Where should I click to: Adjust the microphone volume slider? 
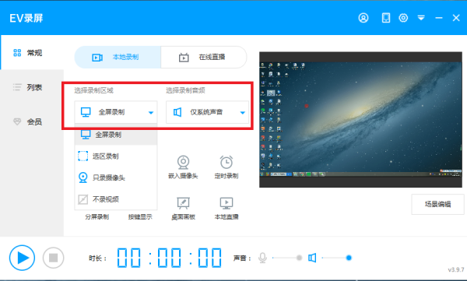click(x=287, y=258)
